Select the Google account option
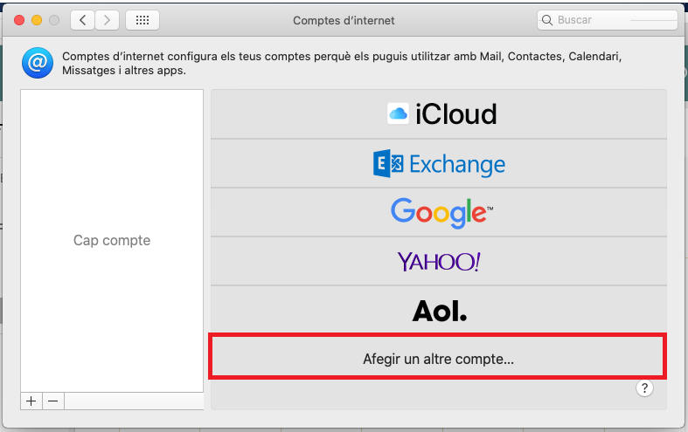The height and width of the screenshot is (432, 688). tap(439, 212)
